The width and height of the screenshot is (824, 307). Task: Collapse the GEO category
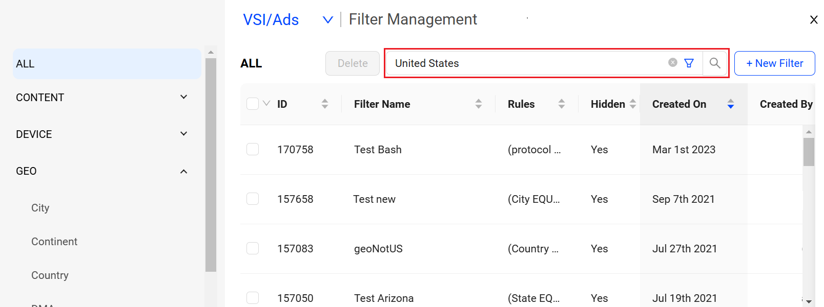(183, 171)
